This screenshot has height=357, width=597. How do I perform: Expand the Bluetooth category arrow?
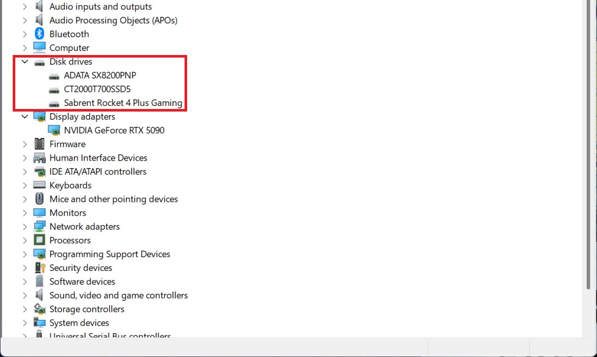(x=25, y=34)
